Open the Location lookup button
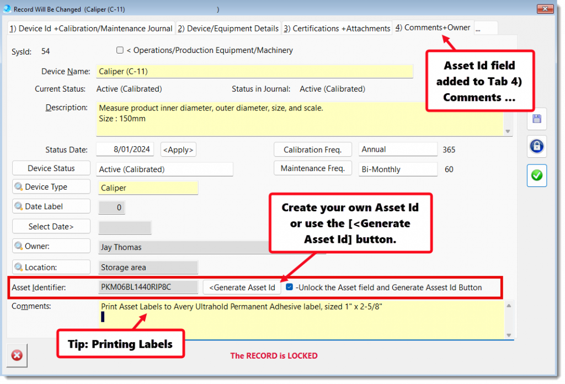565x384 pixels. (51, 267)
